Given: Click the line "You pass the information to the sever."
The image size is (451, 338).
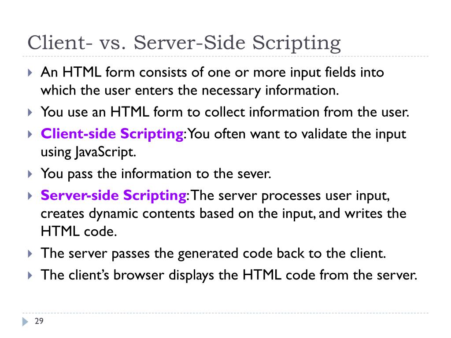Looking at the screenshot, I should pos(156,173).
